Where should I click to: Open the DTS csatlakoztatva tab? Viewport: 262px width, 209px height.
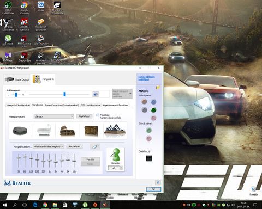(91, 105)
